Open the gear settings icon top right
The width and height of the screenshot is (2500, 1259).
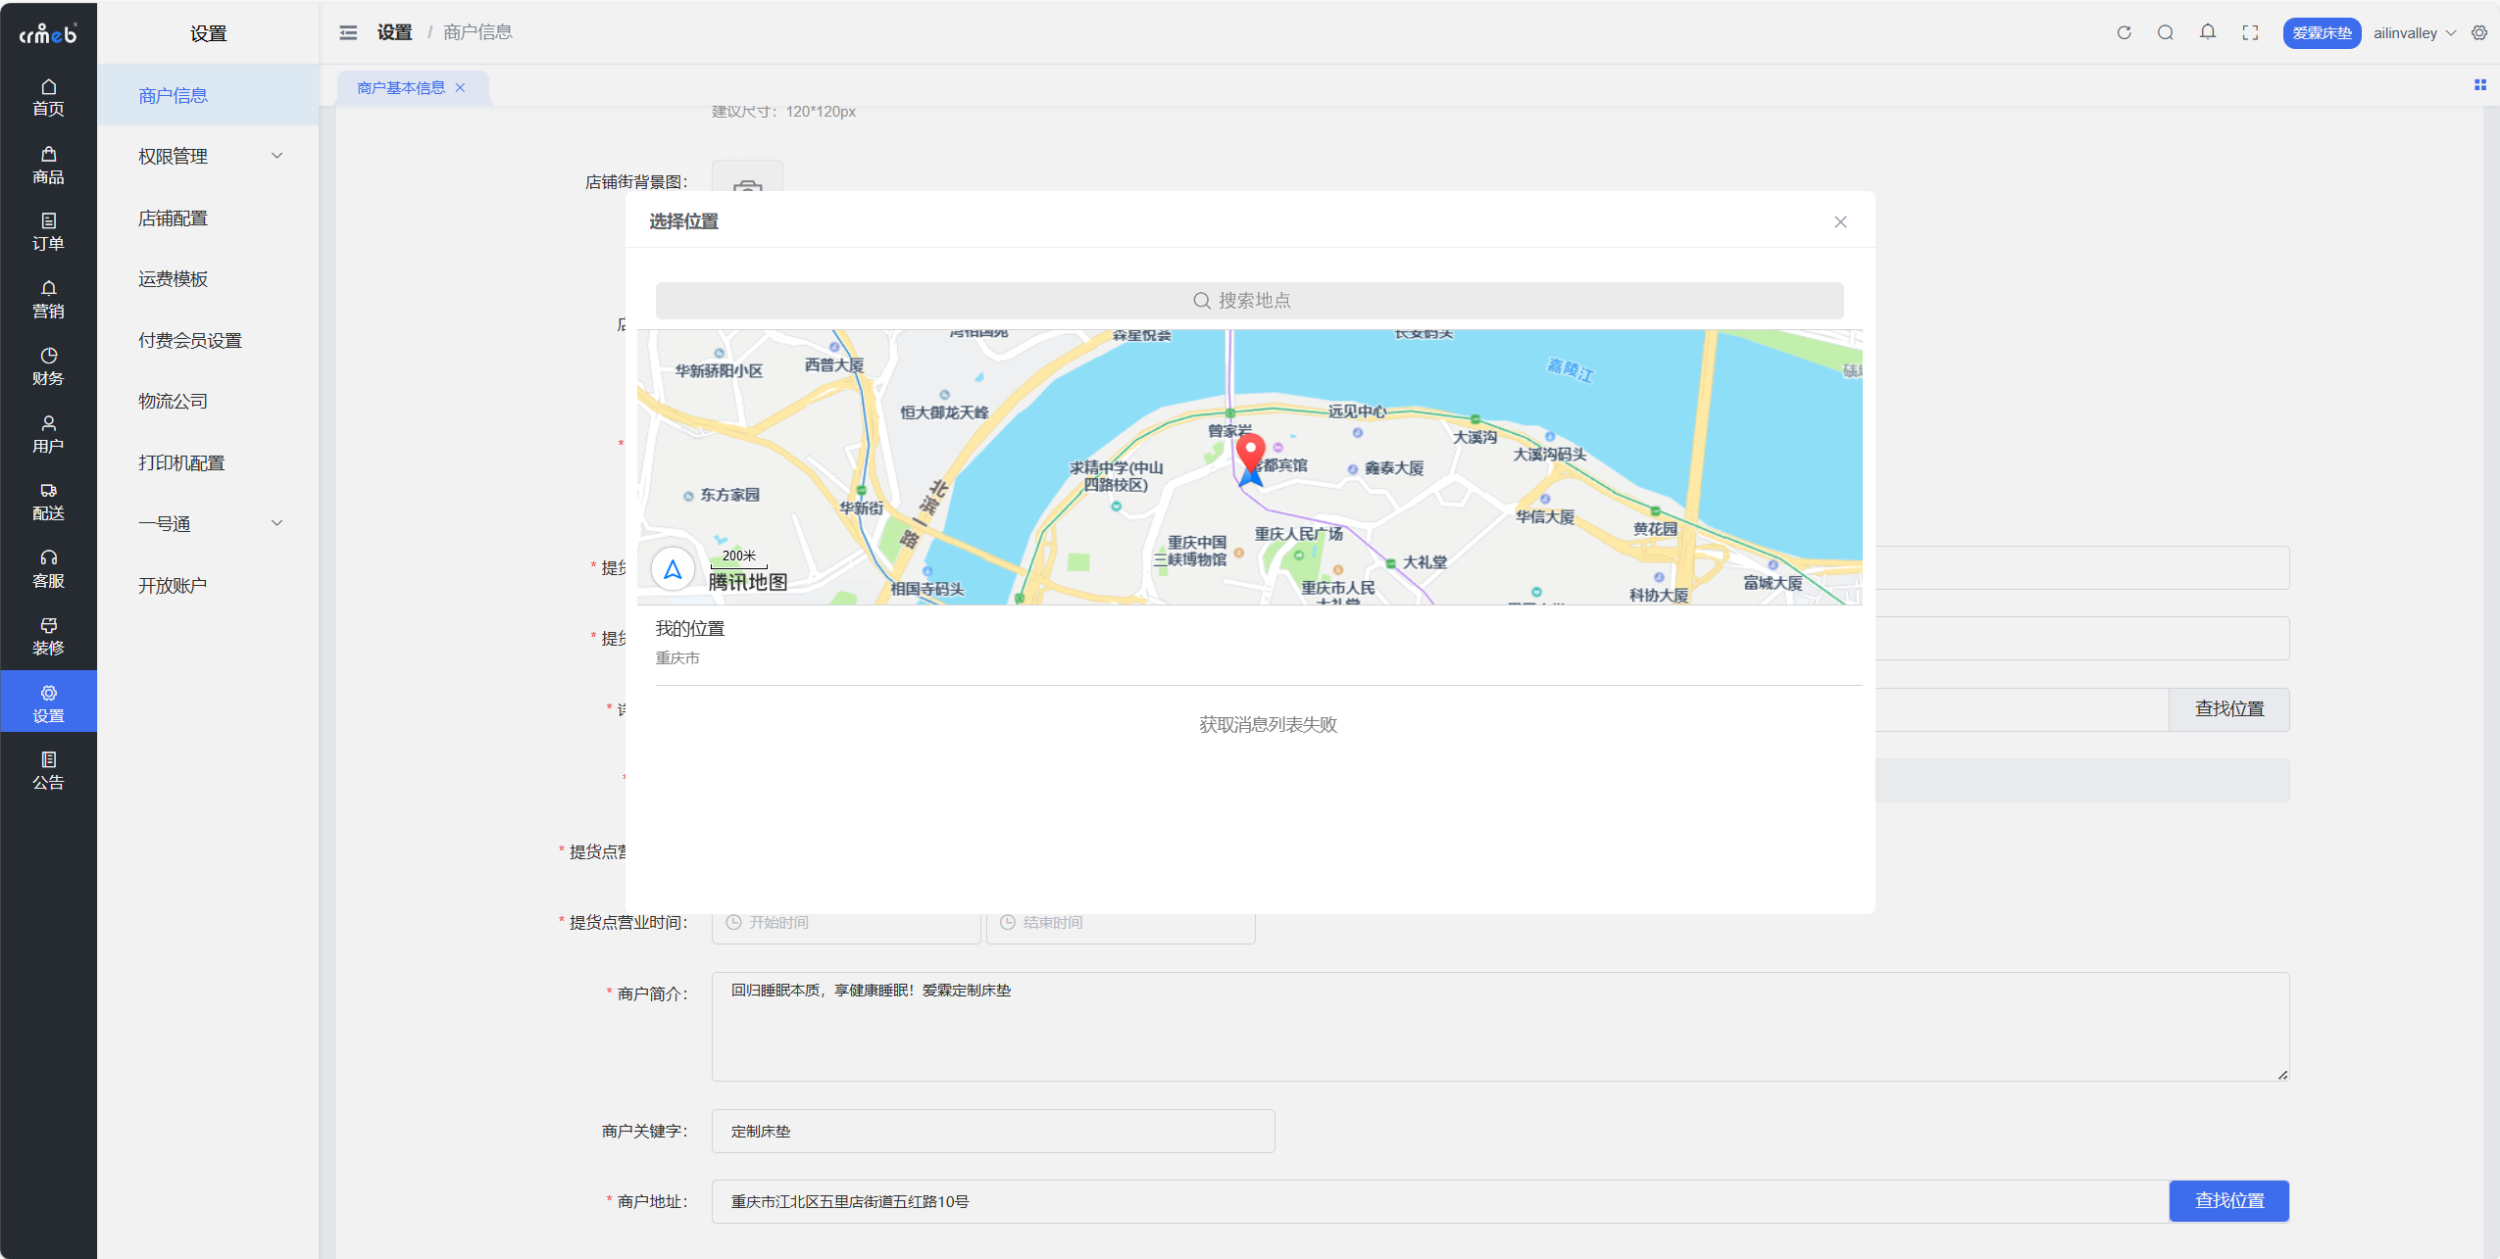pos(2479,32)
